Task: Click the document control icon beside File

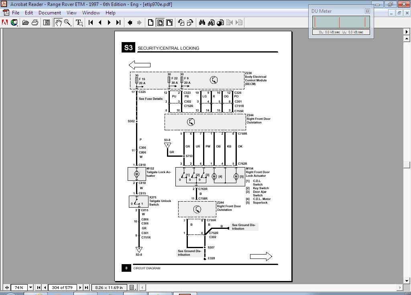Action: tap(6, 12)
